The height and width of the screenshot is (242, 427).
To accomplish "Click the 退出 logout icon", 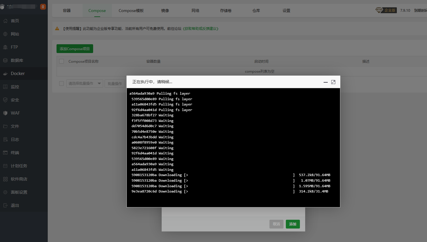I will coord(5,205).
